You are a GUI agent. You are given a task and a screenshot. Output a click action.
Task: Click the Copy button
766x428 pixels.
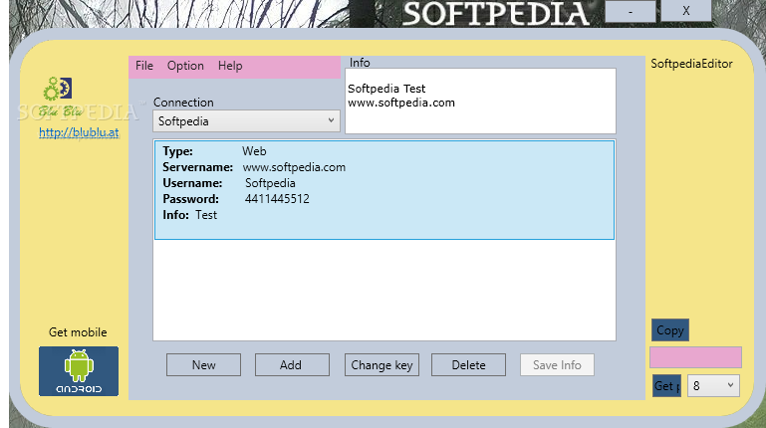(669, 330)
